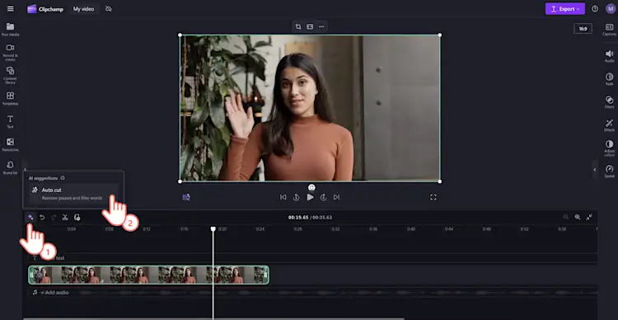Open the help icon
618x320 pixels.
coord(595,9)
